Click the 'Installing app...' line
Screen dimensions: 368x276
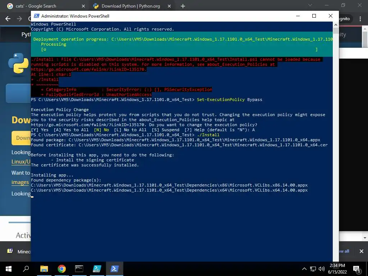(52, 175)
